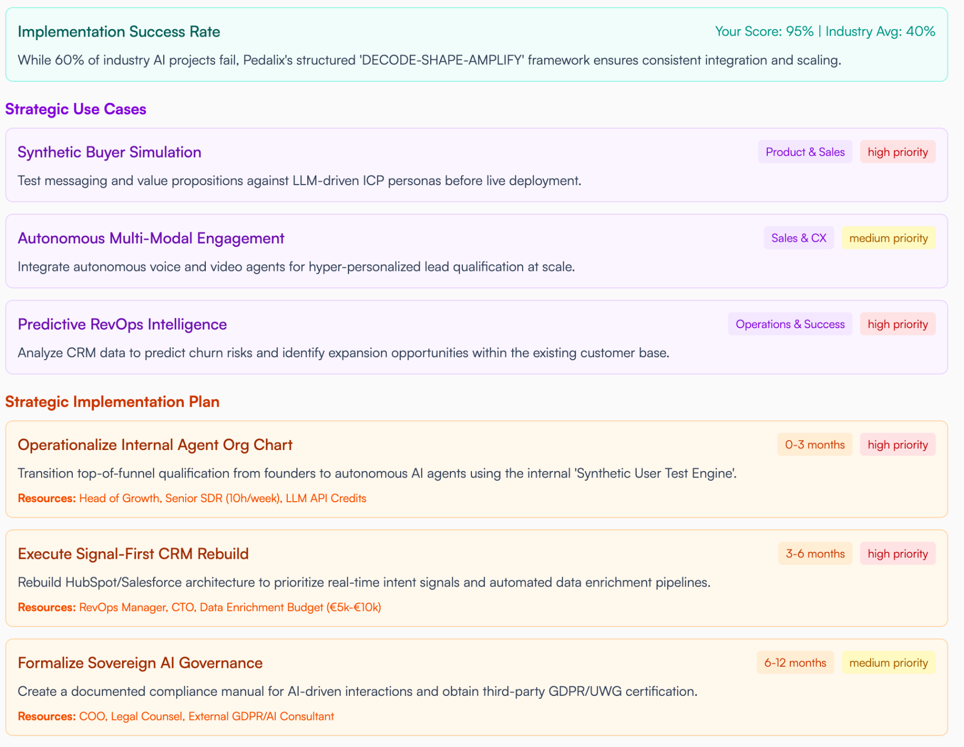The image size is (964, 747).
Task: Open Formalize Sovereign AI Governance title
Action: coord(140,663)
